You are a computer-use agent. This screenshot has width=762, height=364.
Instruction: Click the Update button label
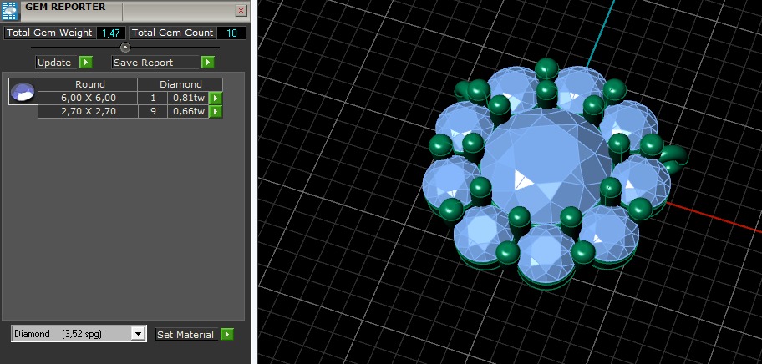pyautogui.click(x=54, y=62)
